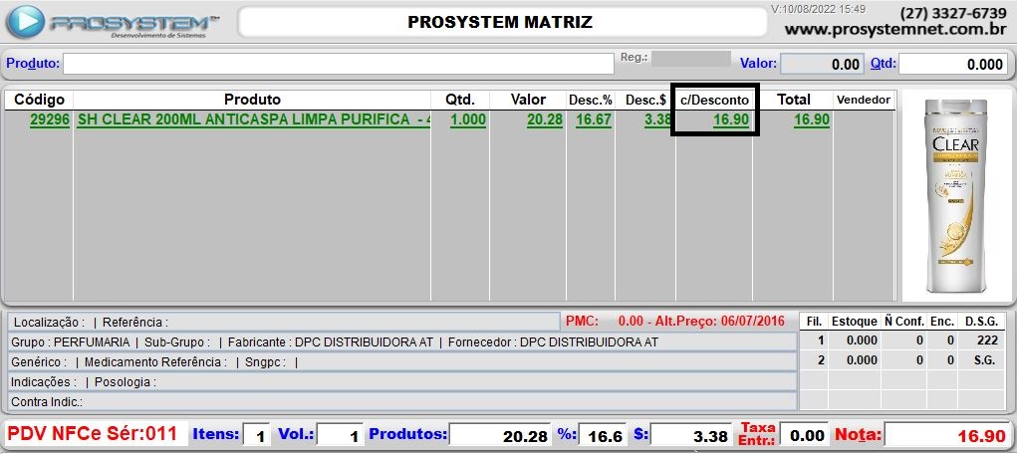Click quantity cell 1.000

467,120
